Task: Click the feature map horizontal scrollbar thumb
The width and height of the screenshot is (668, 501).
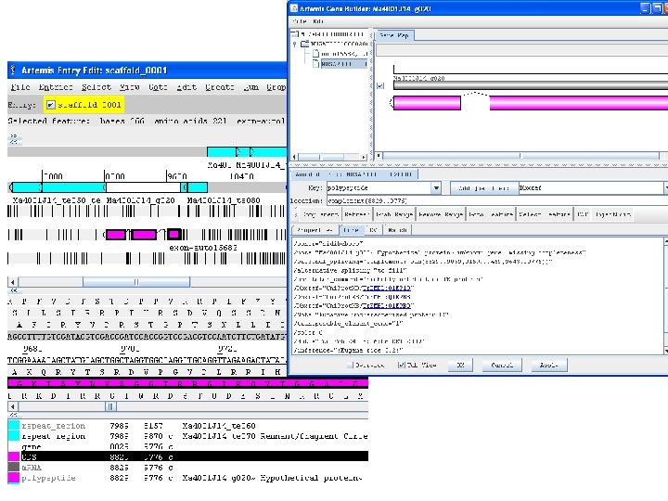Action: coord(136,282)
